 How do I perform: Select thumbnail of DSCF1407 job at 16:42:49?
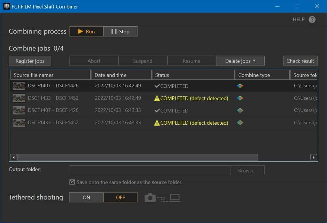(19, 86)
